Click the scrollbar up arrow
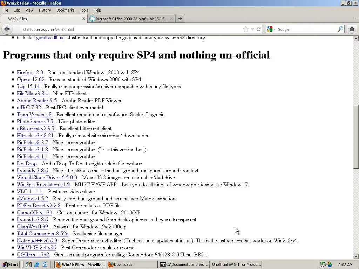This screenshot has width=359, height=269. click(x=356, y=39)
